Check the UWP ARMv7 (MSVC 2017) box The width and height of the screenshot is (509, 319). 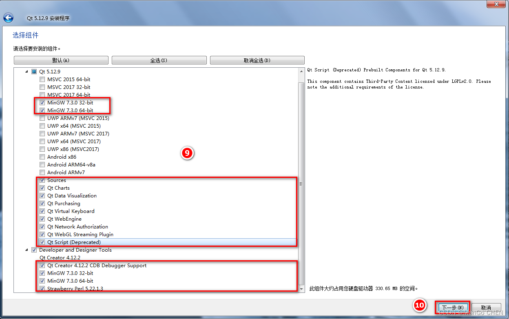pyautogui.click(x=42, y=133)
